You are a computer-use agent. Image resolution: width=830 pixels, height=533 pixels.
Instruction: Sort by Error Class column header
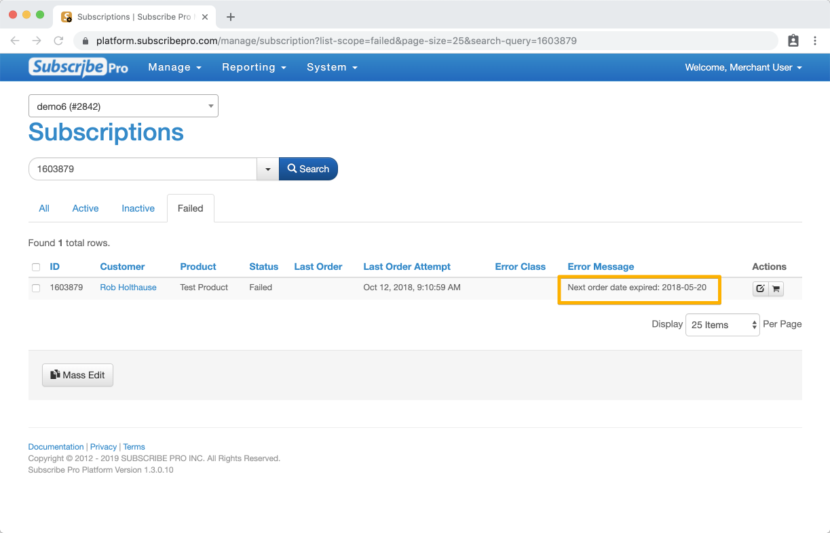pyautogui.click(x=521, y=266)
